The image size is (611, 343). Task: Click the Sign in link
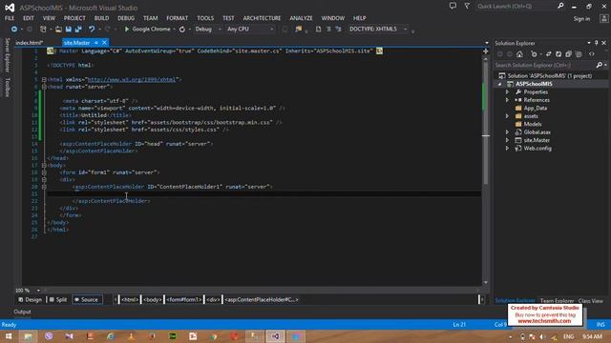point(581,19)
